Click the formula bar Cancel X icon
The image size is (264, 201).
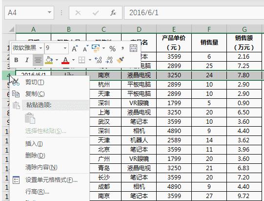78,13
